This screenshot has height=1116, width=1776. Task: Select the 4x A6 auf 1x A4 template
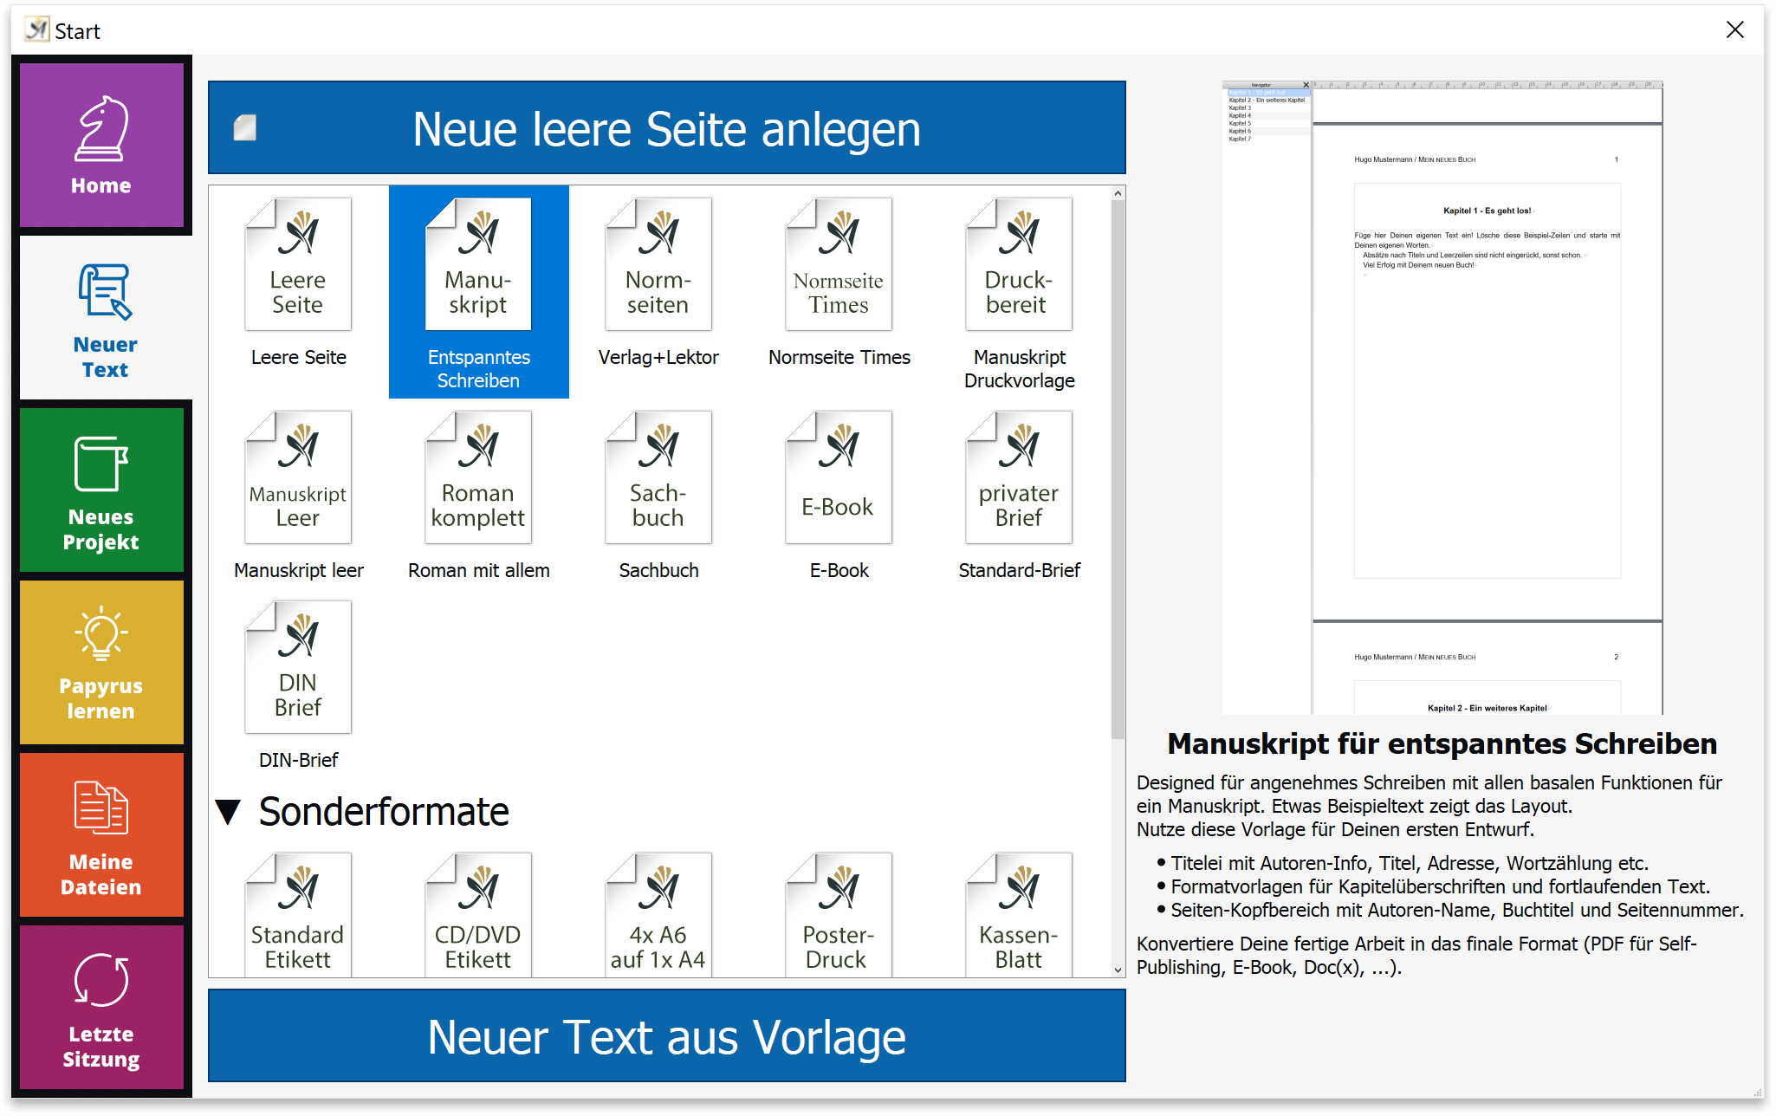pyautogui.click(x=658, y=915)
